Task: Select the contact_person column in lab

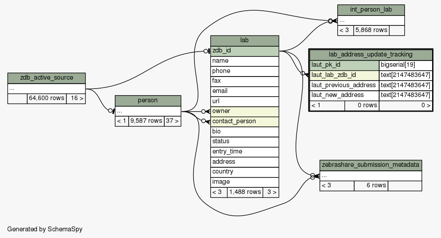Action: pyautogui.click(x=244, y=121)
